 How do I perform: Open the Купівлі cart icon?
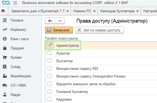tap(5, 57)
